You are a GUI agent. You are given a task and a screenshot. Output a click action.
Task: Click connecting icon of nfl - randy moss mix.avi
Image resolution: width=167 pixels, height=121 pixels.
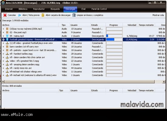(x=7, y=68)
